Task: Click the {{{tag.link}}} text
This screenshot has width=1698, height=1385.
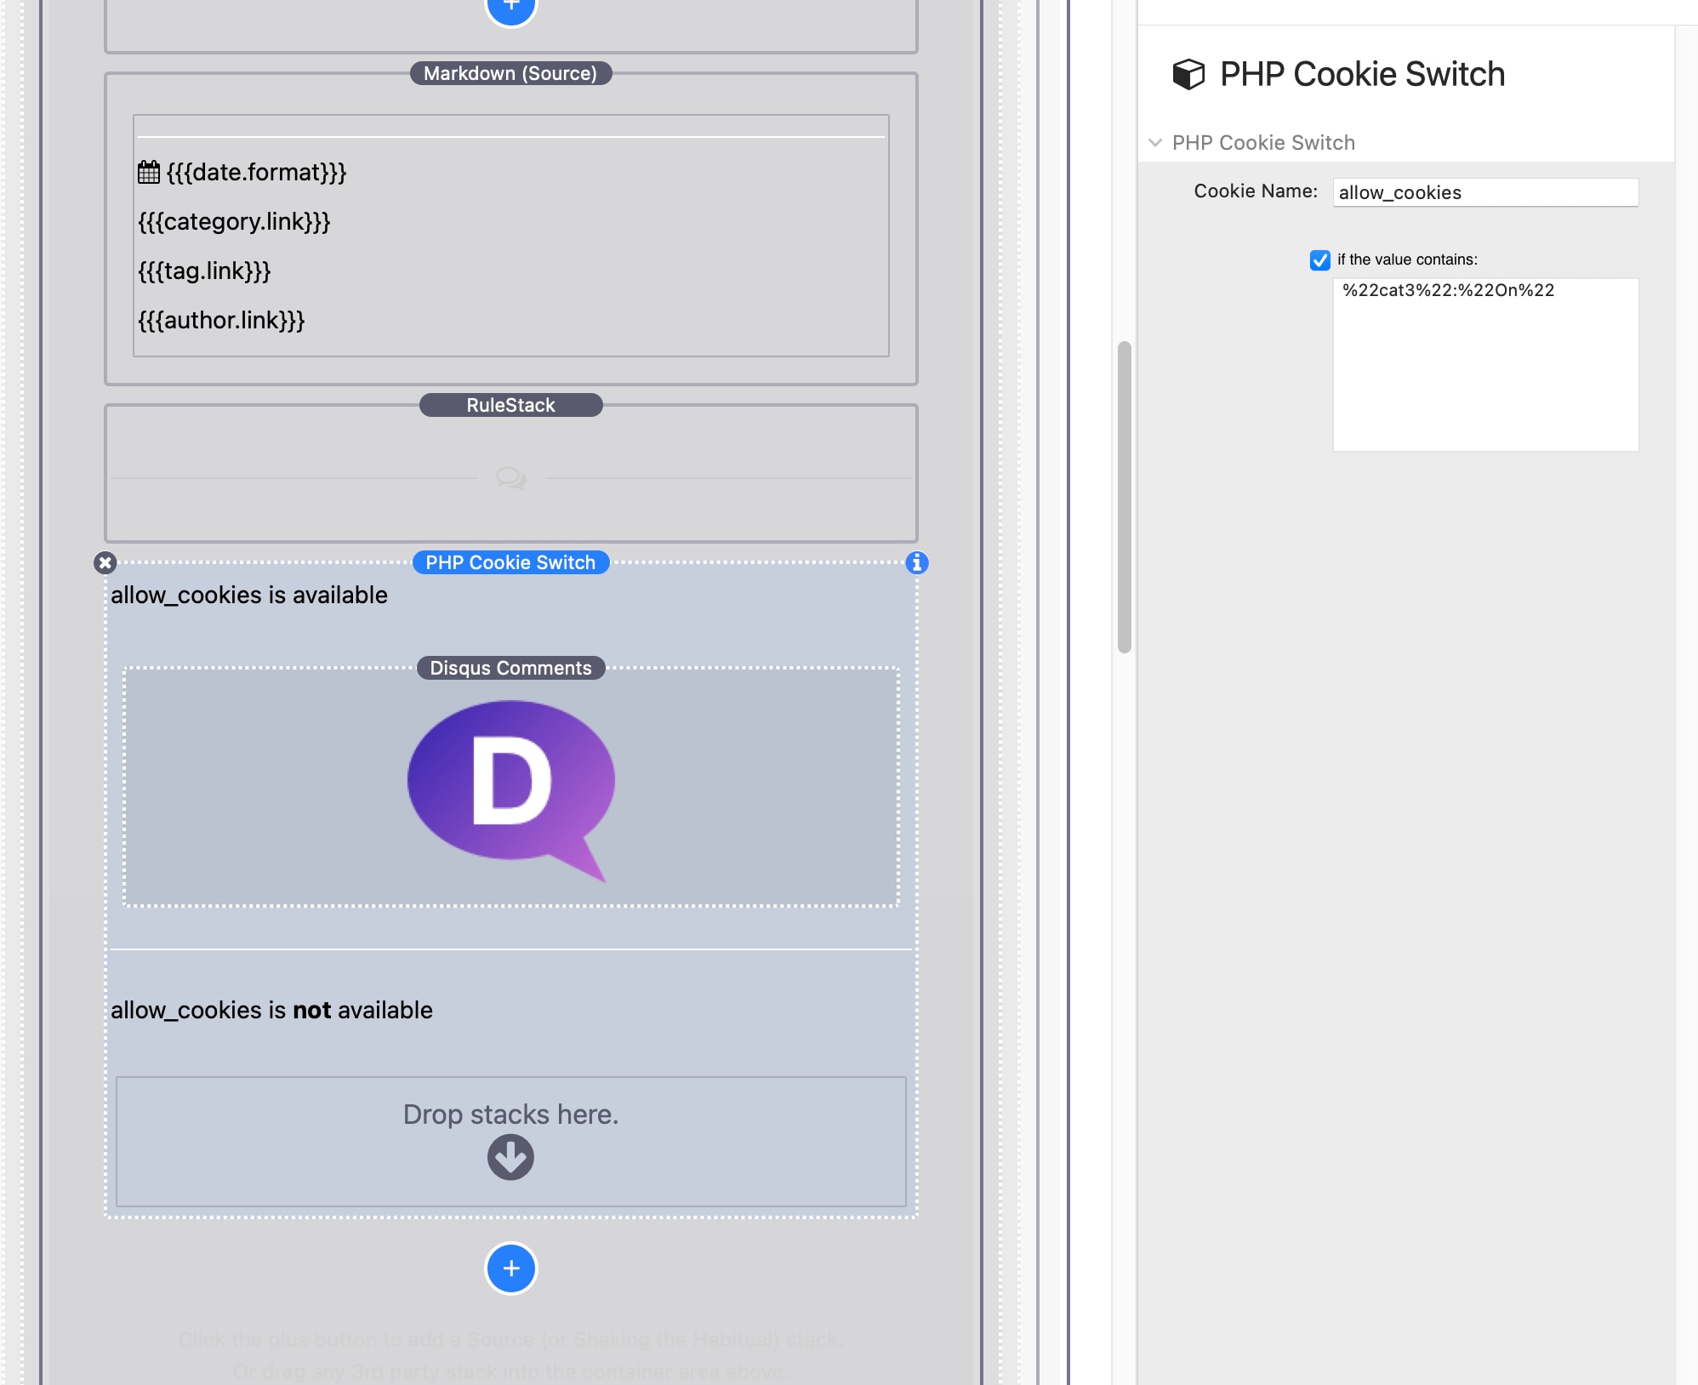Action: [204, 271]
